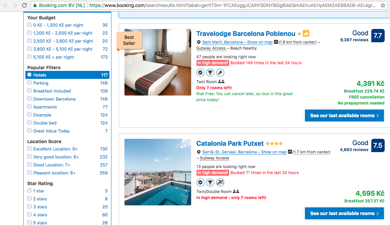390x226 pixels.
Task: Click the 2,500 Kč - 3,800 Kč label
Action: coord(63,41)
